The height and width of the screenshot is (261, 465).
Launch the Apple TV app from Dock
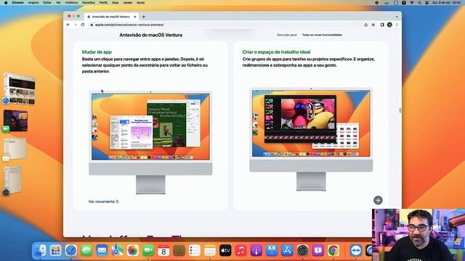click(225, 251)
